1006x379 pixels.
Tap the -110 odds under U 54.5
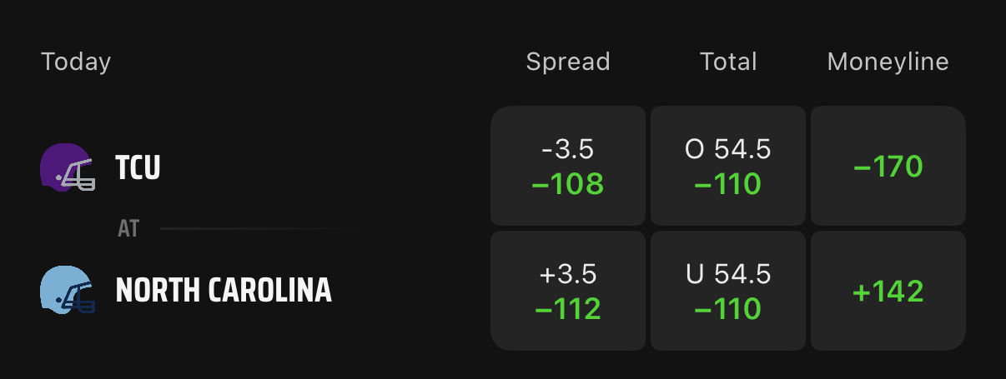pyautogui.click(x=728, y=309)
